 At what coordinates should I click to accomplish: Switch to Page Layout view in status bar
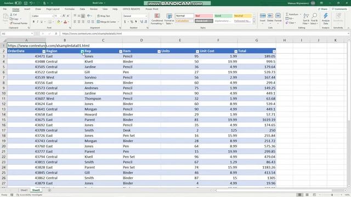[x=307, y=195]
